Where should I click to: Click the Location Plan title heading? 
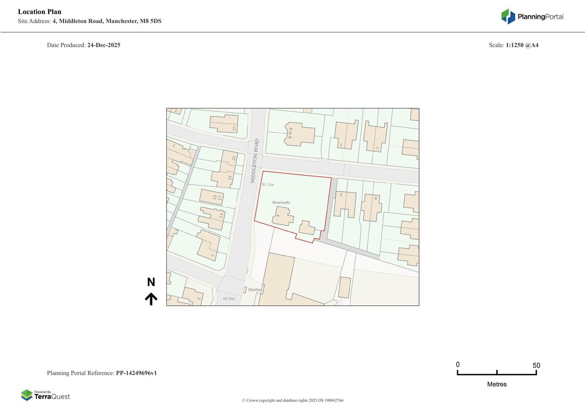coord(39,12)
